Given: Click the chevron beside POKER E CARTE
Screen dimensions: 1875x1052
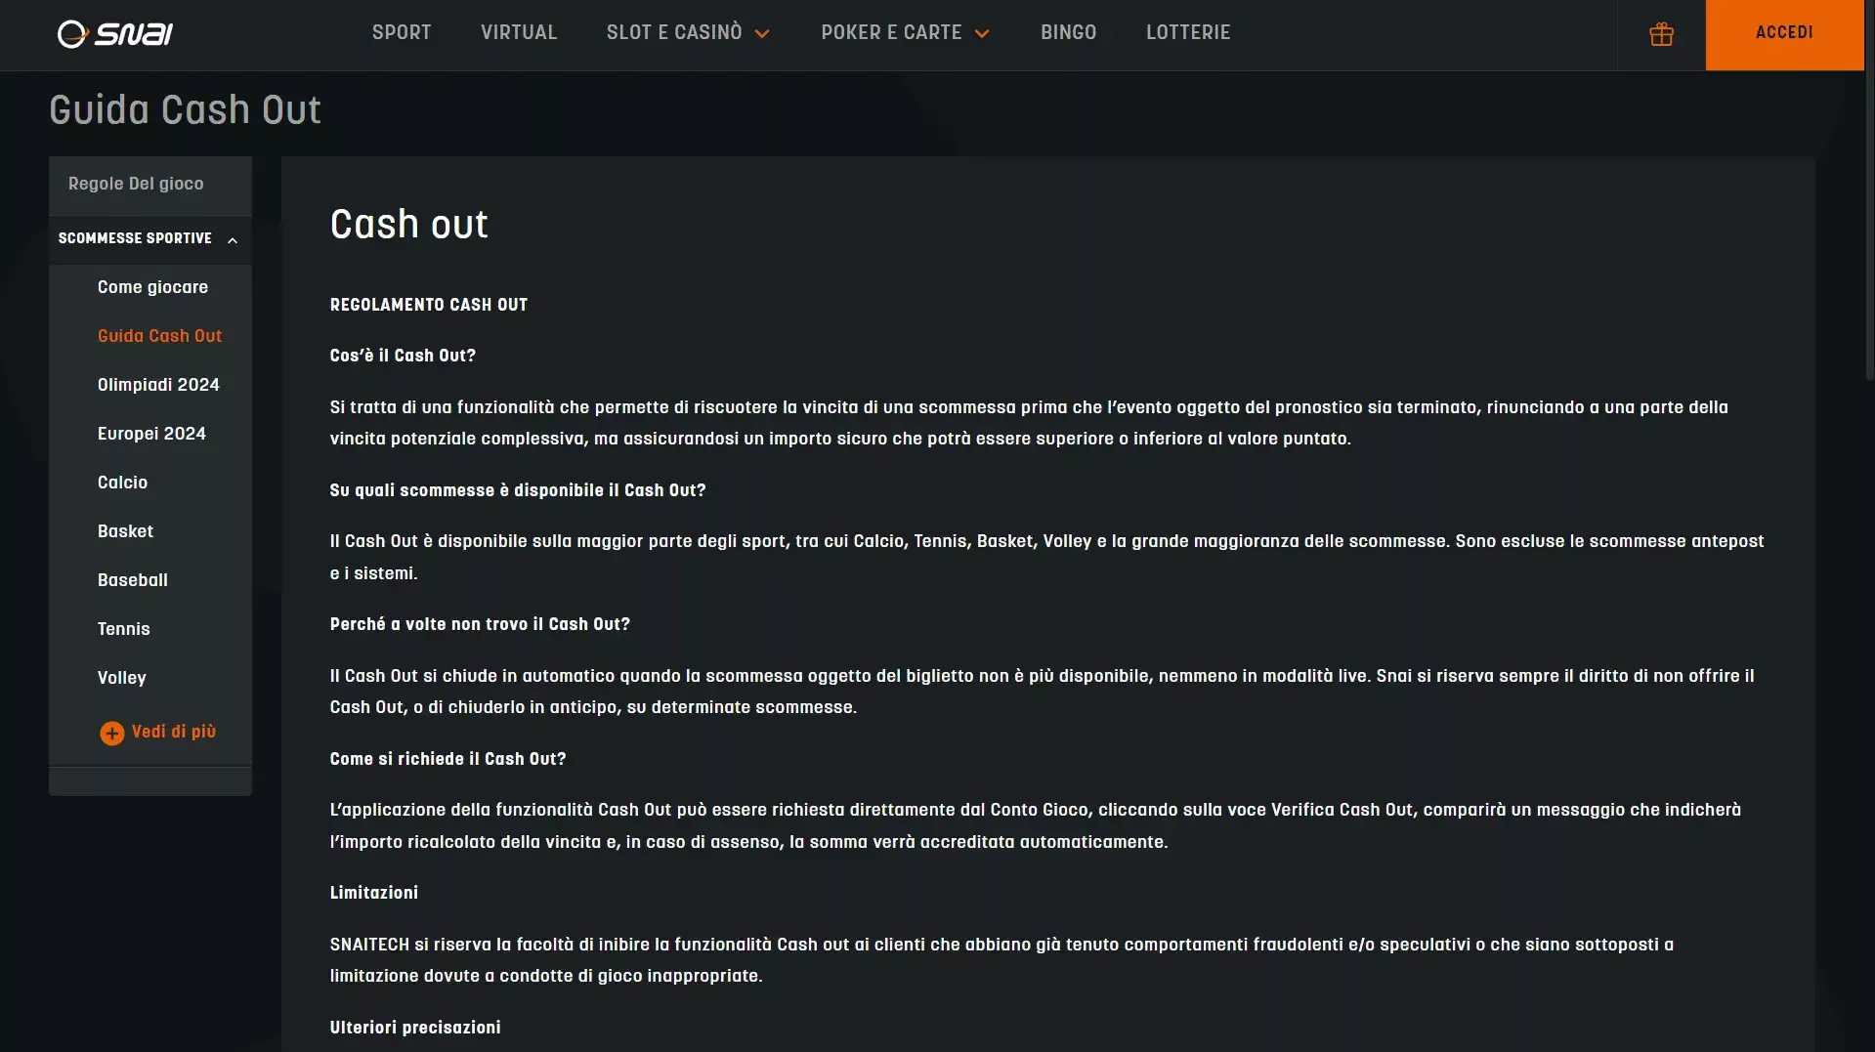Looking at the screenshot, I should pyautogui.click(x=981, y=32).
